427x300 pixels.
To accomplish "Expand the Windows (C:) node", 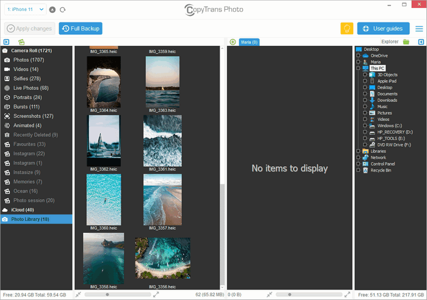I will coord(365,126).
